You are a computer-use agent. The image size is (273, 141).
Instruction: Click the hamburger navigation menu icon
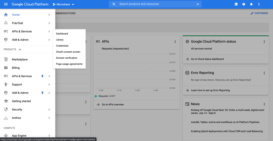[6, 4]
